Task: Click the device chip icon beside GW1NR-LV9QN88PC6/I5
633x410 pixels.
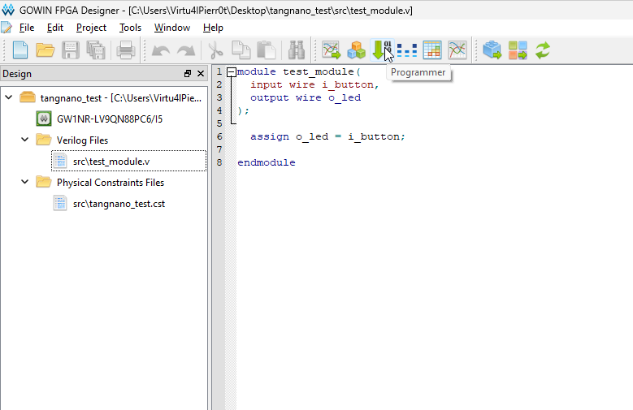Action: pyautogui.click(x=44, y=119)
